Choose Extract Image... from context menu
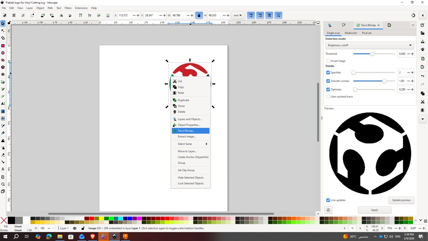 [190, 137]
